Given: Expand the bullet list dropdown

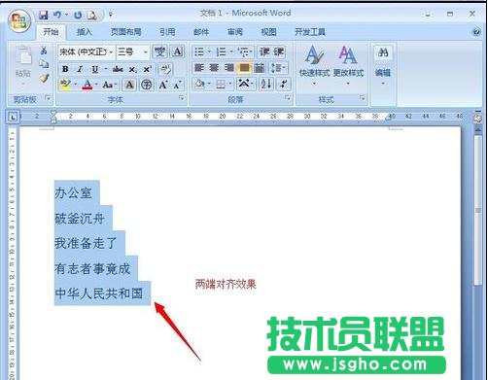Looking at the screenshot, I should (x=209, y=52).
